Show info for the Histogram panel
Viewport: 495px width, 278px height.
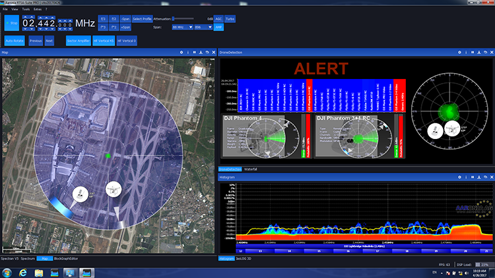click(466, 177)
